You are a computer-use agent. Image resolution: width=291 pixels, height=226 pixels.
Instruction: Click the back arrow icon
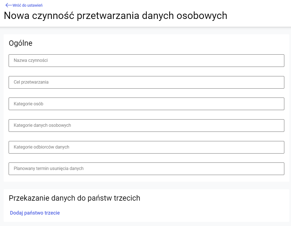(9, 5)
